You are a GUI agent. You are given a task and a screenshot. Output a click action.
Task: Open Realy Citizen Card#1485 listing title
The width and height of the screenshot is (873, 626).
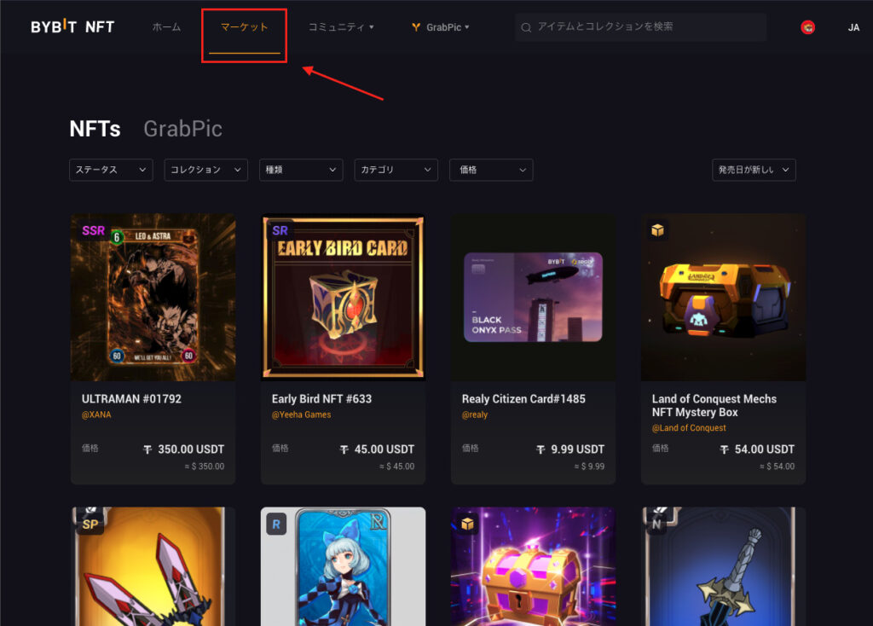pyautogui.click(x=523, y=399)
